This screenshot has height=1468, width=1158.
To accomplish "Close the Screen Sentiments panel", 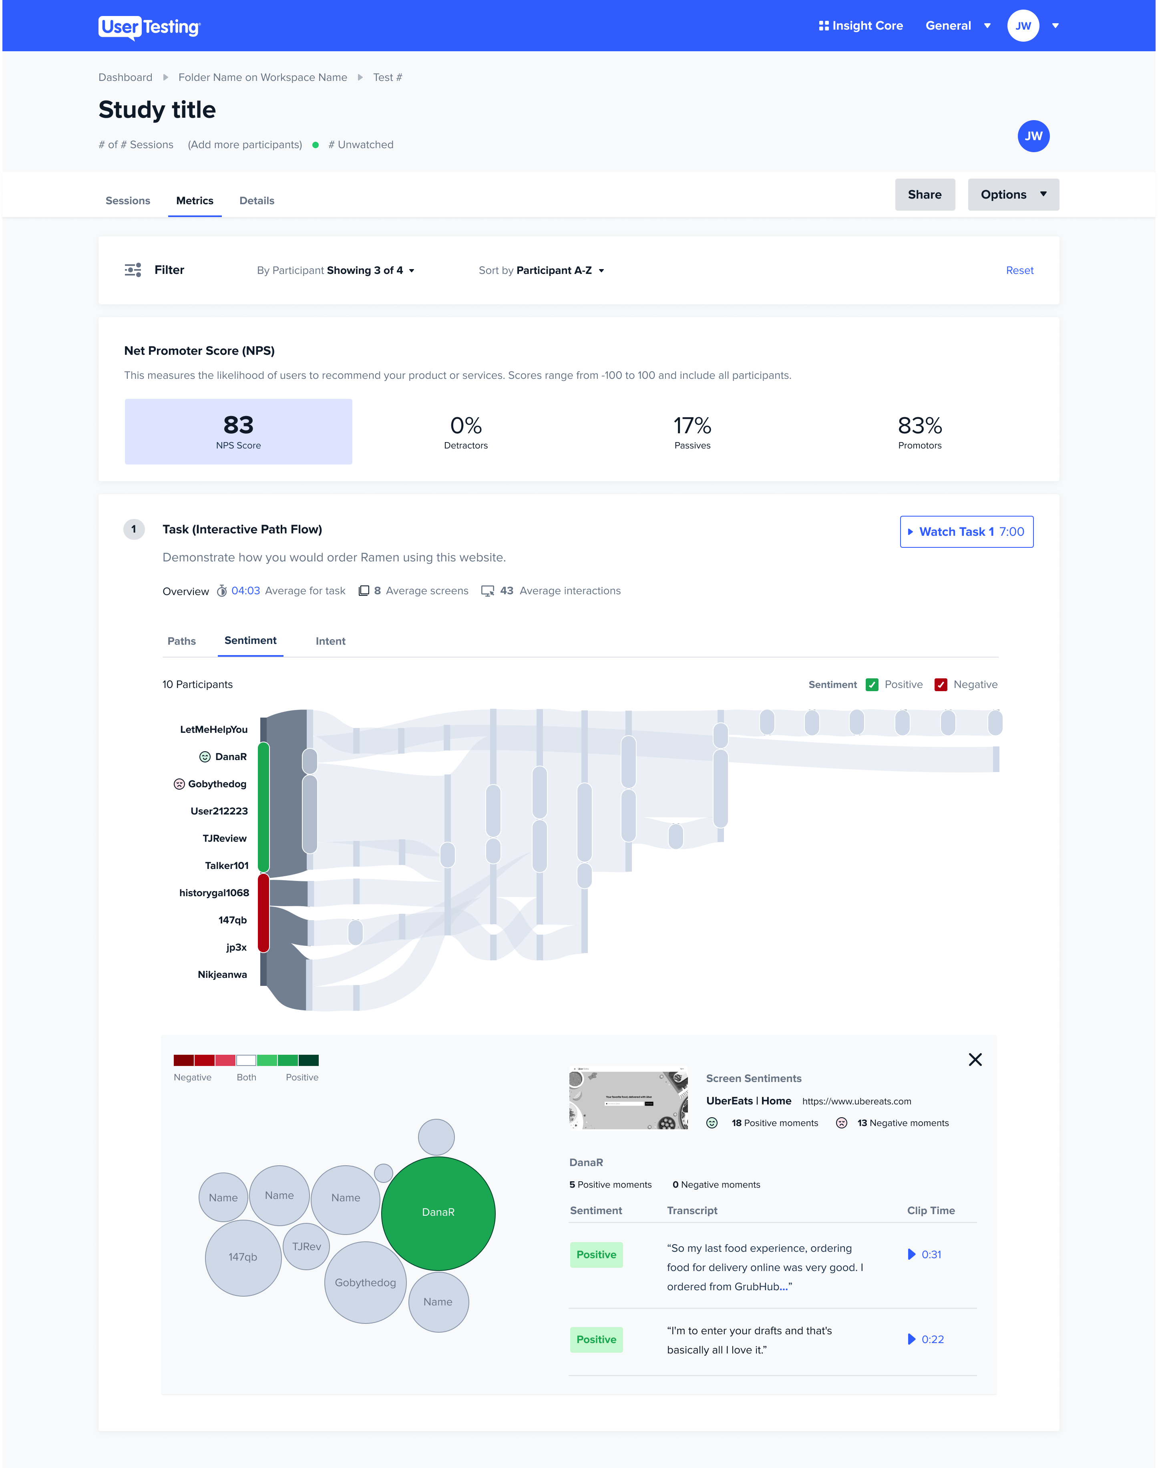I will pyautogui.click(x=975, y=1059).
